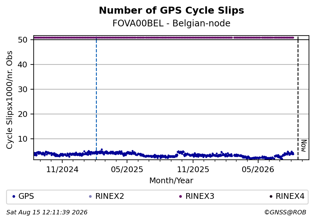
Task: Click the timestamp 'Sat Aug 15 12:11:39 2026'
Action: click(x=47, y=212)
